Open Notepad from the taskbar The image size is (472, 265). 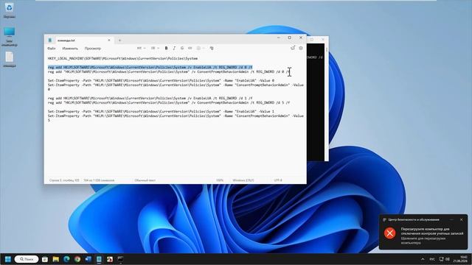coord(99,259)
